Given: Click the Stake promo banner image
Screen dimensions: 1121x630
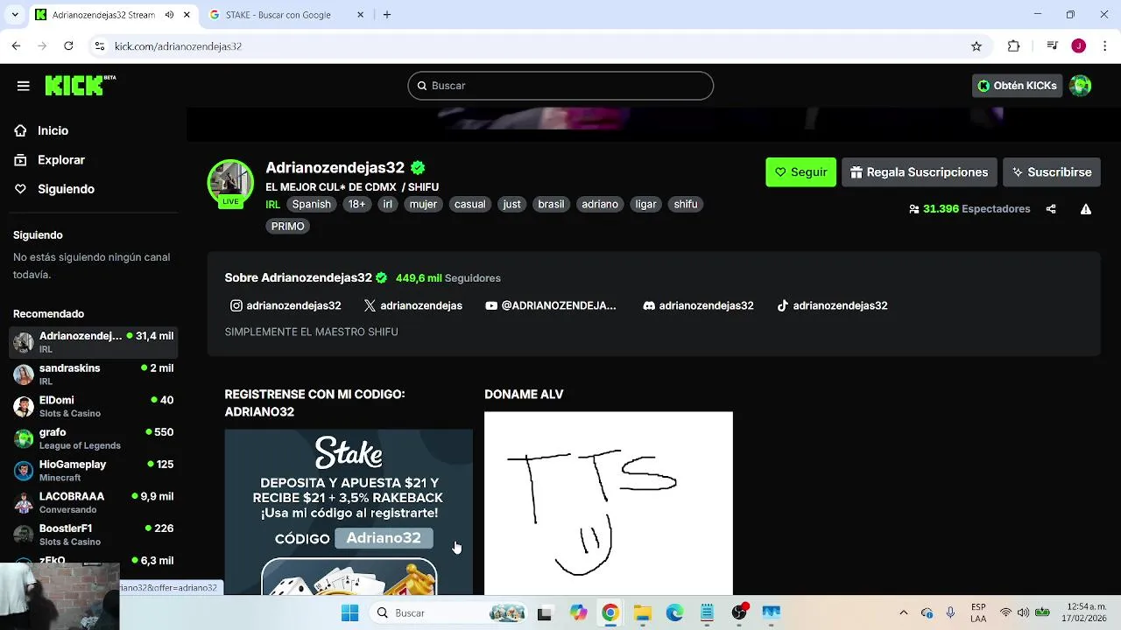Looking at the screenshot, I should 349,512.
